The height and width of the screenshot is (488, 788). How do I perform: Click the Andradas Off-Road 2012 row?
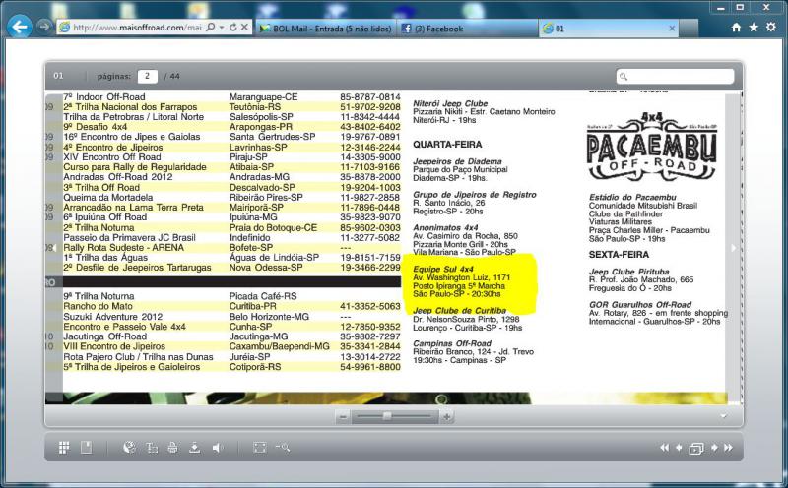pos(231,177)
